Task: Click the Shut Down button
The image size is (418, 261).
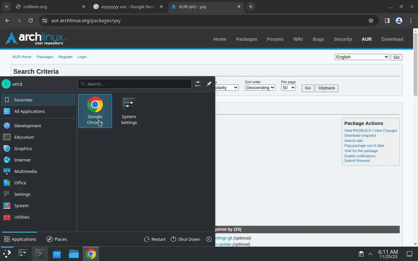Action: point(185,239)
